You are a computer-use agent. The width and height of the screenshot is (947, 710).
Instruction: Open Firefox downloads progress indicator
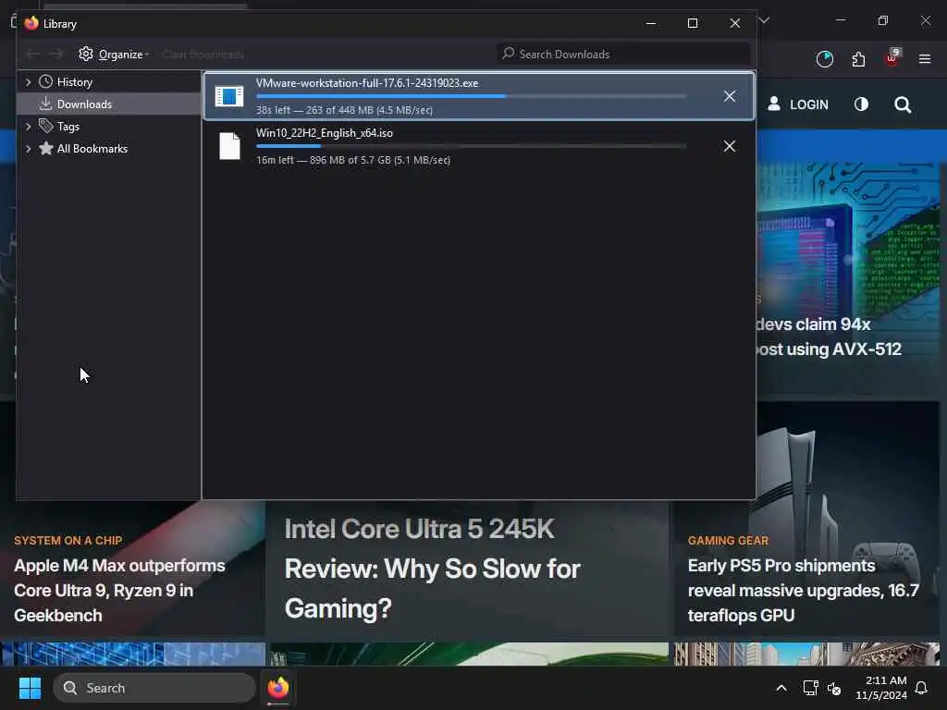[824, 59]
